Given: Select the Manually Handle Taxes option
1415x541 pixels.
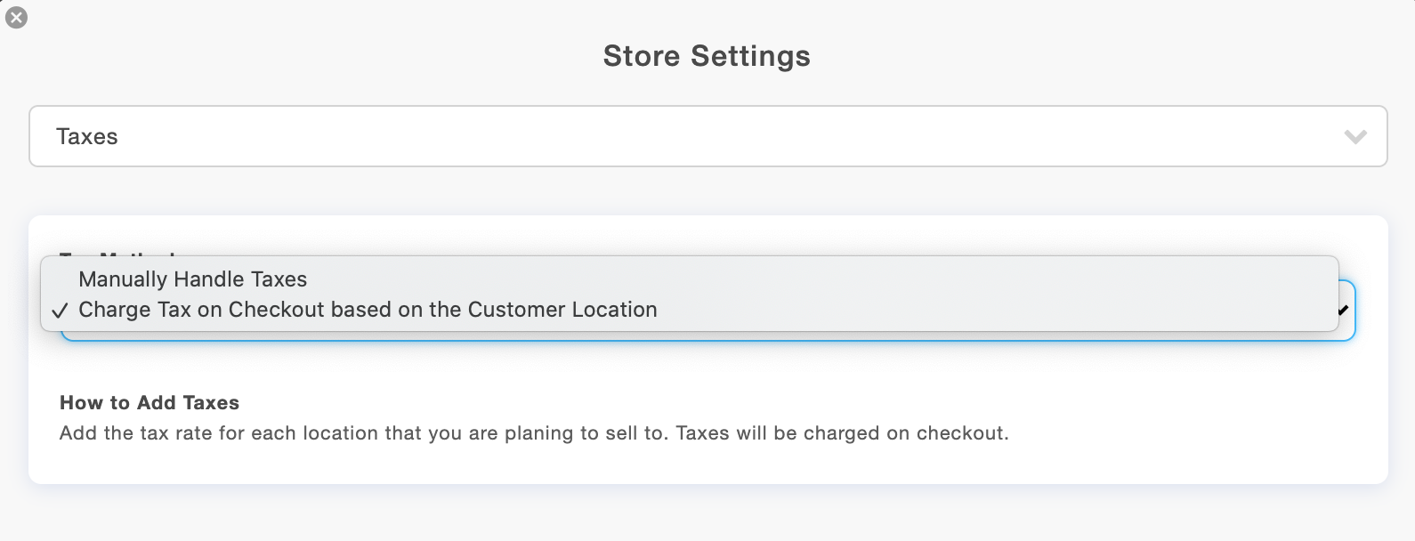Looking at the screenshot, I should (x=194, y=279).
